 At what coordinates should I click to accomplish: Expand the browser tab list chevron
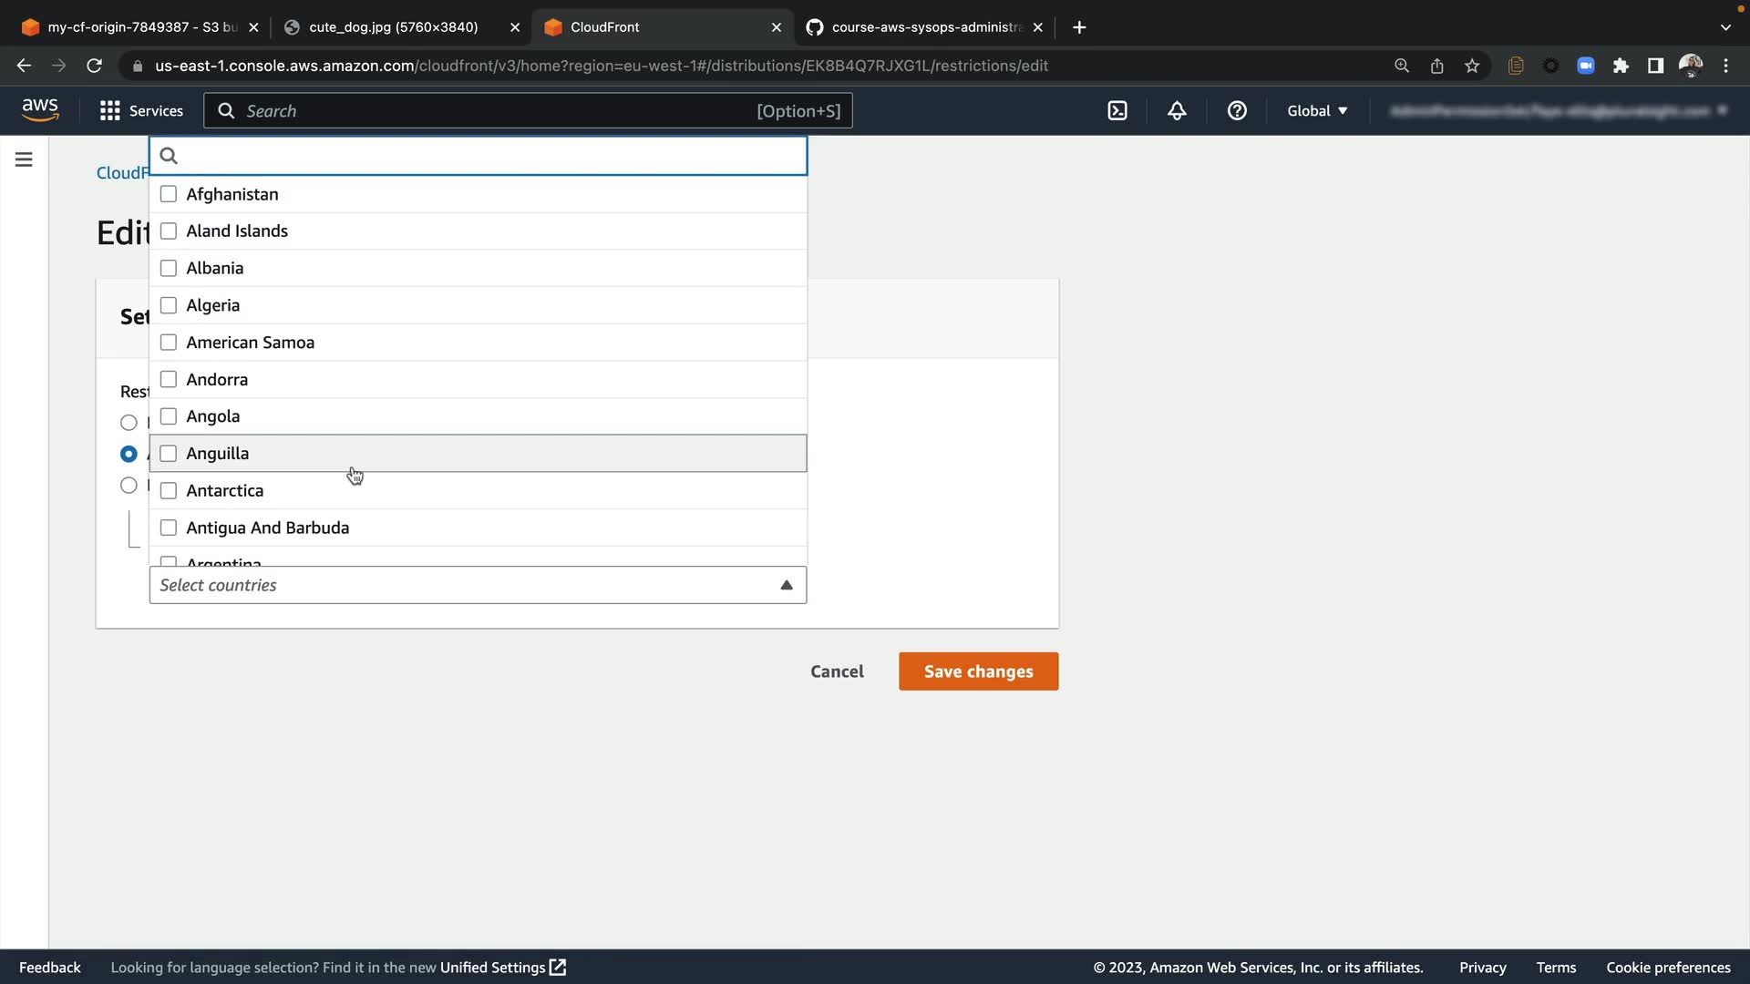point(1725,27)
